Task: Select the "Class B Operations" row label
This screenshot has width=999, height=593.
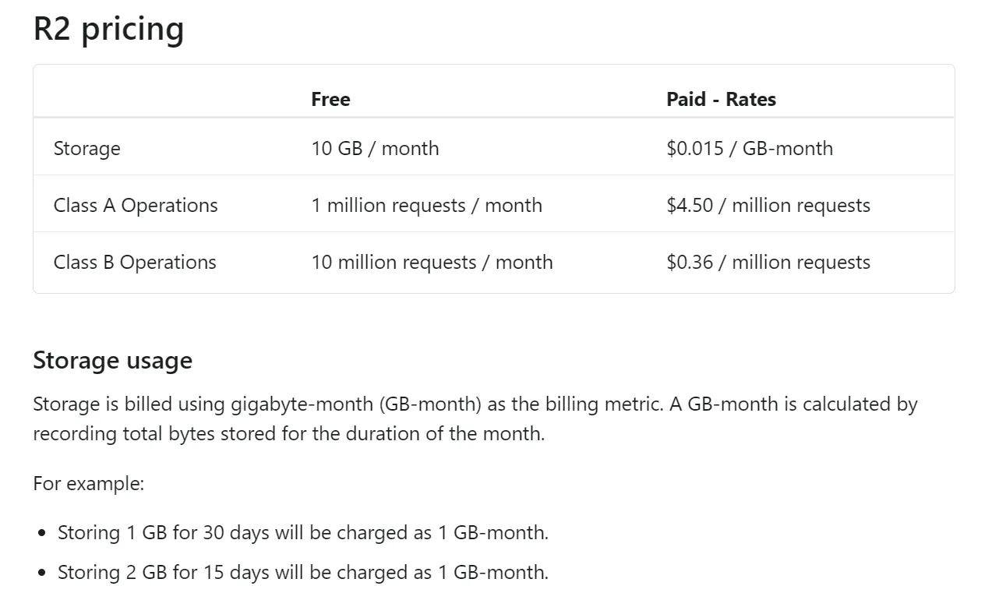Action: point(135,262)
